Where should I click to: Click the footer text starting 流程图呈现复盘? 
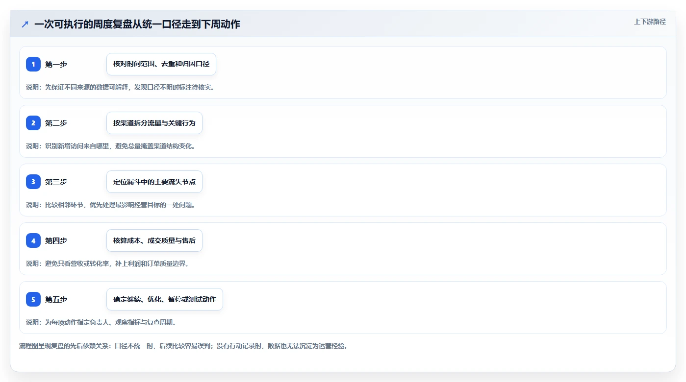tap(183, 346)
